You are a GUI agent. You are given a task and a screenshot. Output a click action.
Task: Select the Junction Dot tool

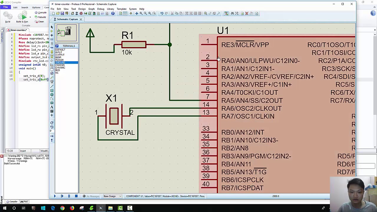(x=52, y=35)
